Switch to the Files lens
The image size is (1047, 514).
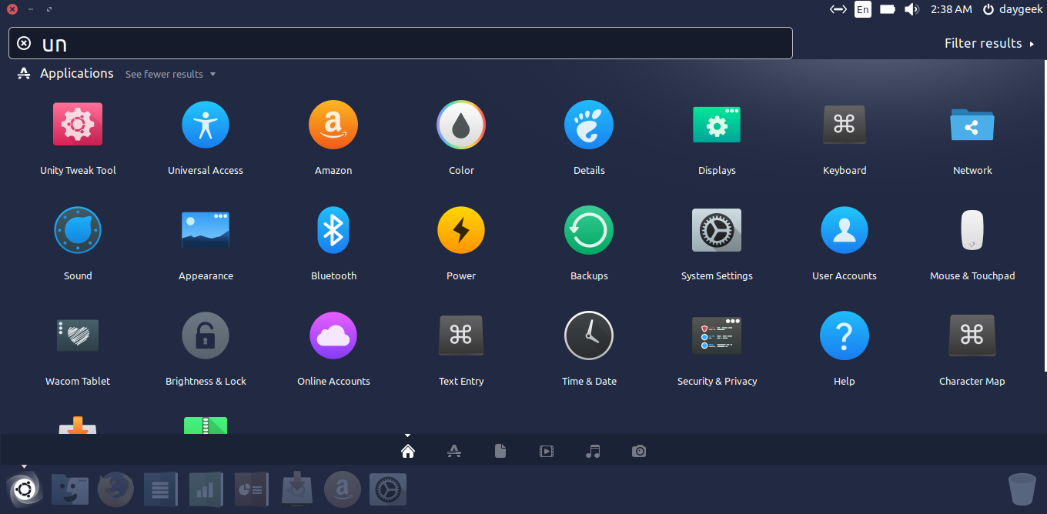(x=500, y=451)
